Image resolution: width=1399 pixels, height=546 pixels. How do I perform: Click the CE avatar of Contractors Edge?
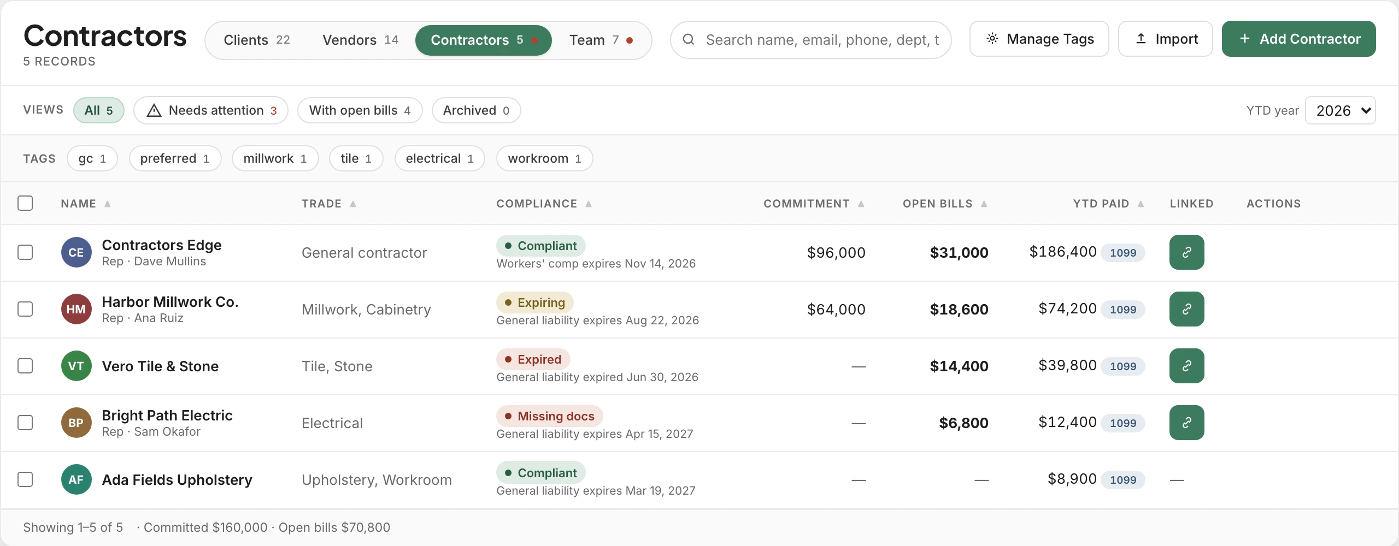pyautogui.click(x=76, y=252)
